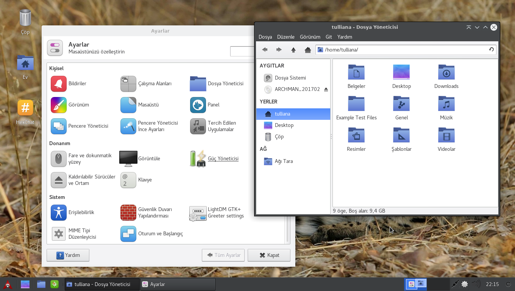
Task: Go forward in file manager toolbar
Action: [279, 50]
